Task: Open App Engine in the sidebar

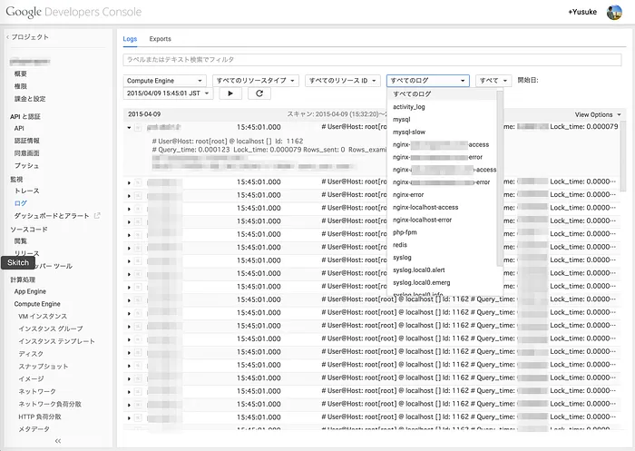Action: 30,291
